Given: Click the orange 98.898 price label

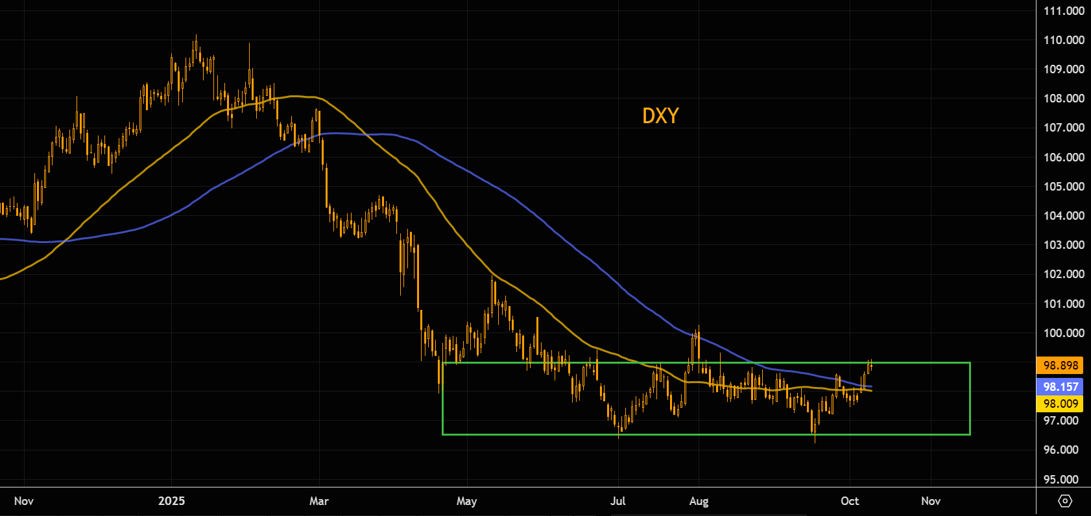Looking at the screenshot, I should click(1060, 366).
